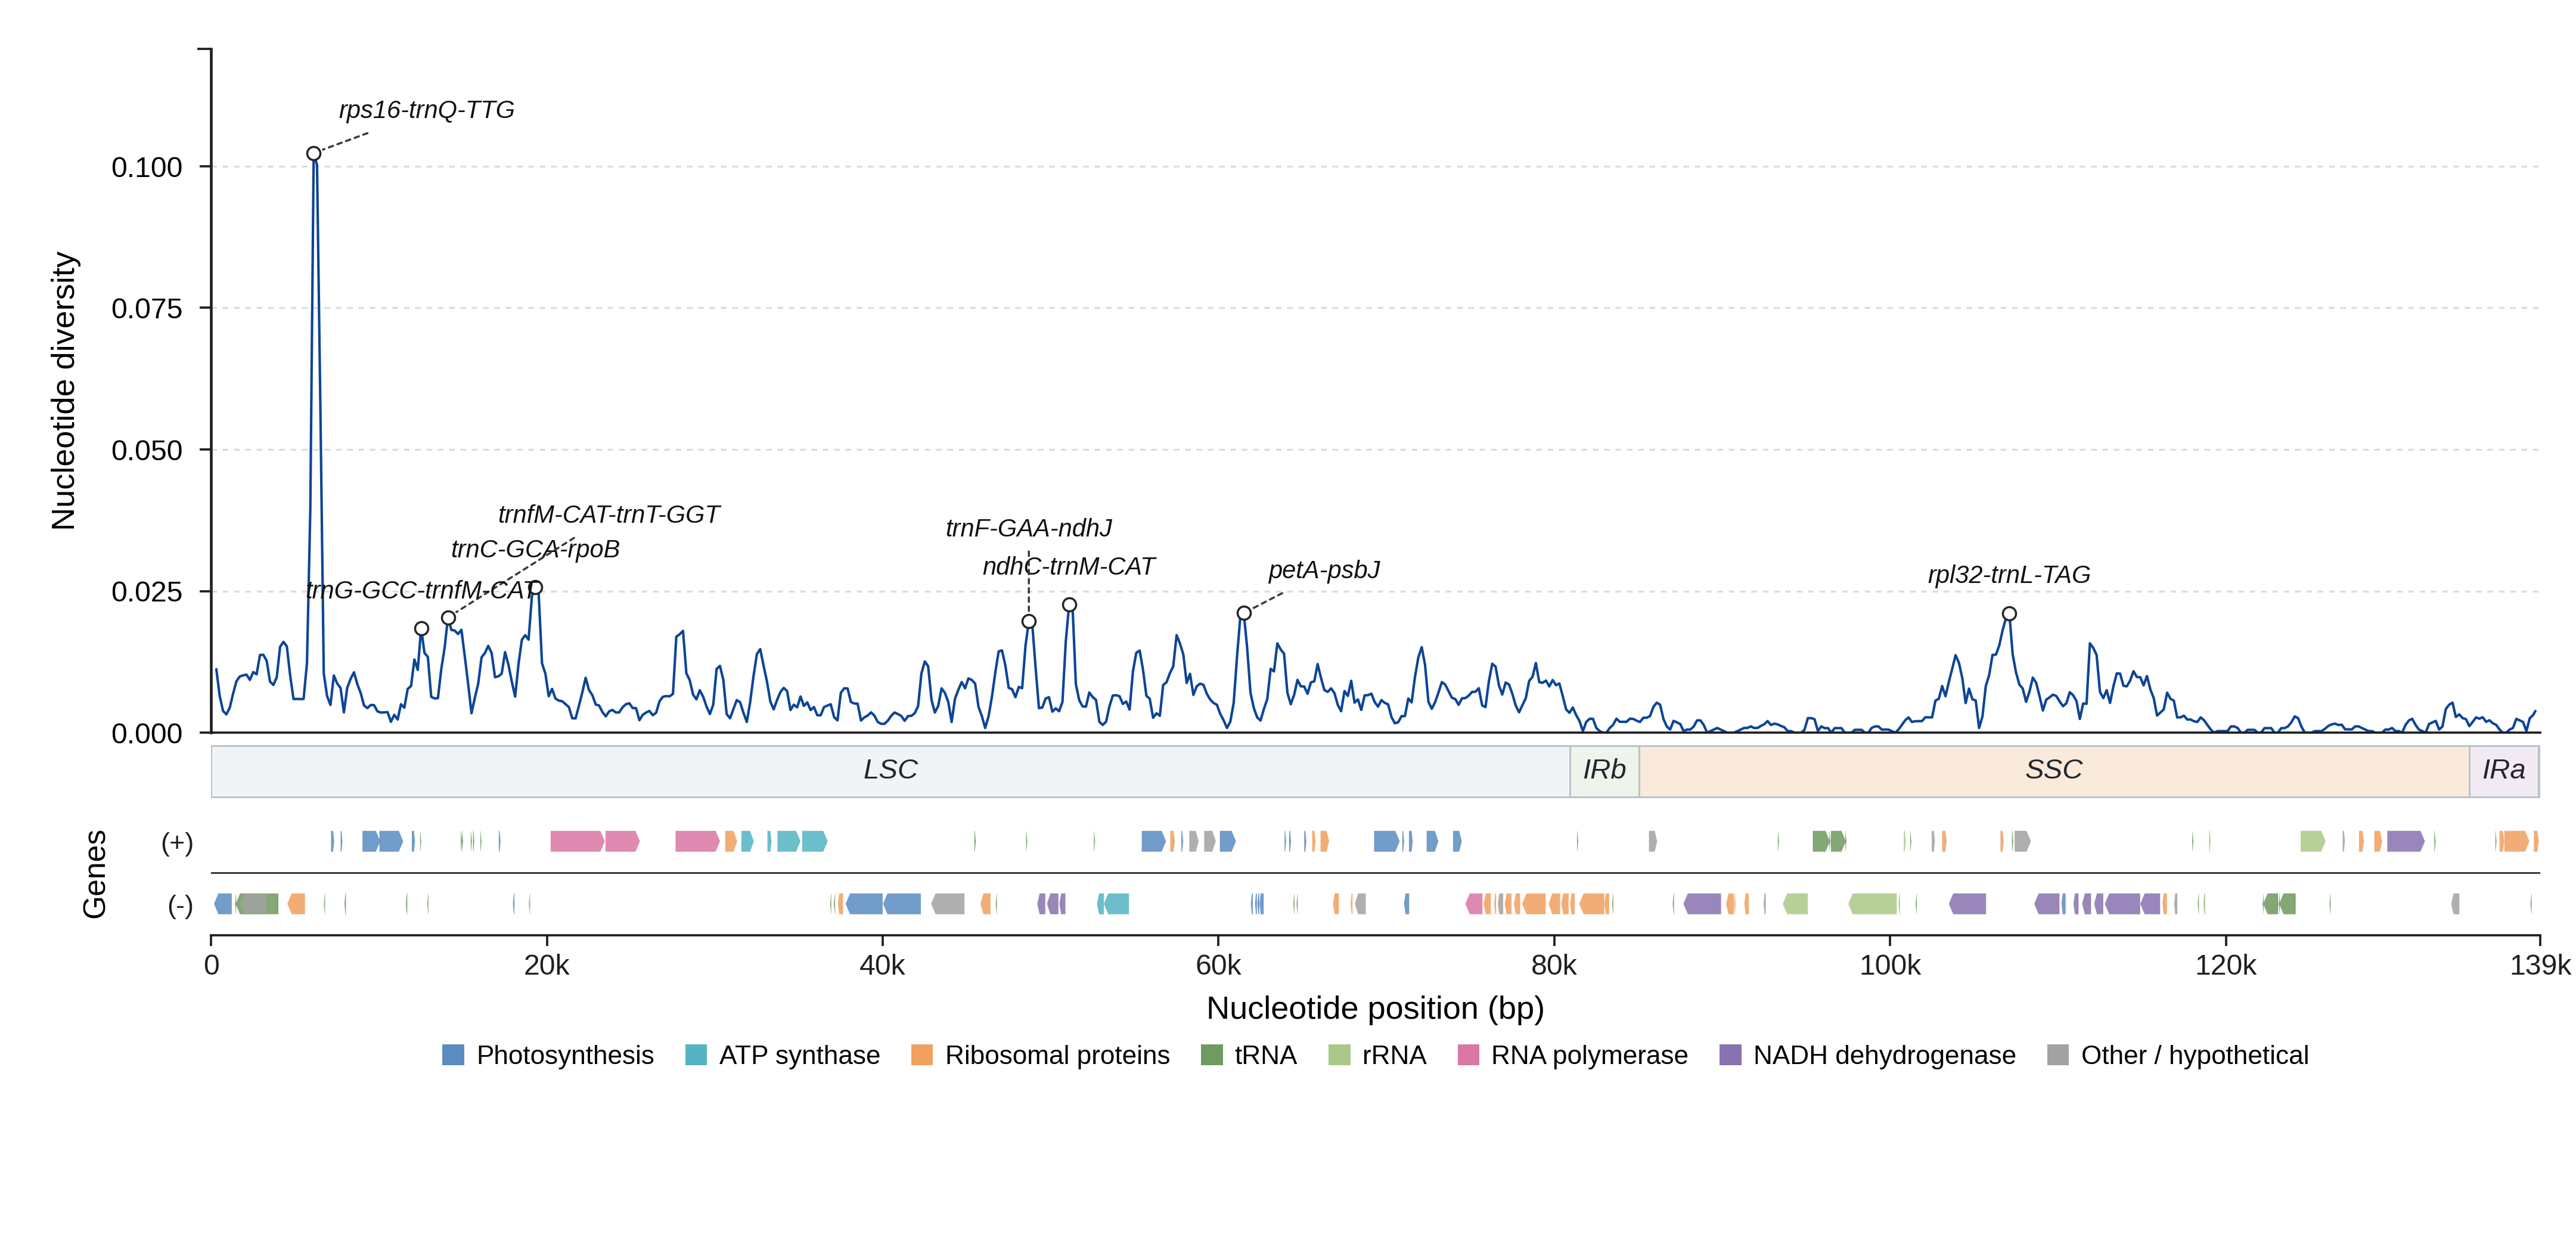This screenshot has width=2576, height=1253.
Task: Click the '139k' x-axis tick label
Action: pos(2541,966)
